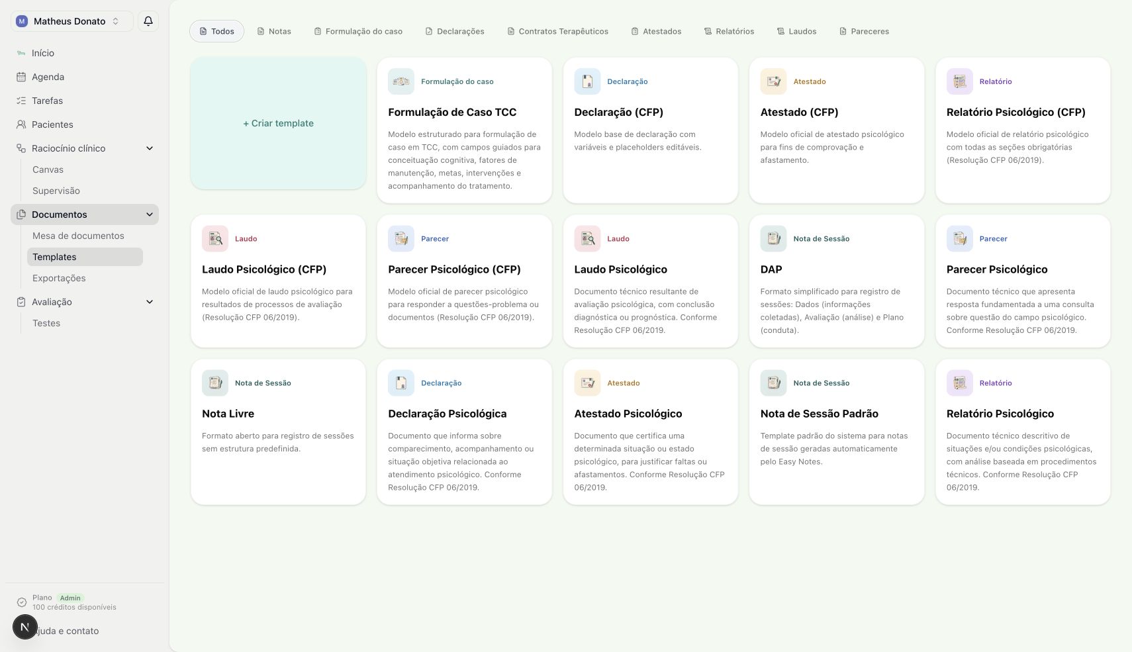Open the notifications bell

click(x=148, y=21)
